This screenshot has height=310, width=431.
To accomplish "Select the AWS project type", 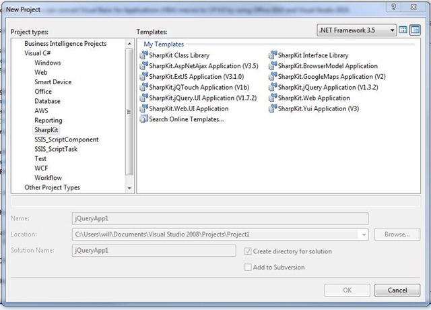I will coord(41,111).
